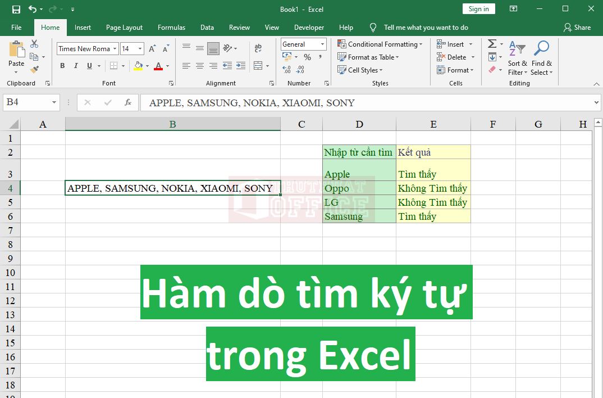Switch to the Formulas tab
Screen dimensions: 603x398
click(171, 28)
